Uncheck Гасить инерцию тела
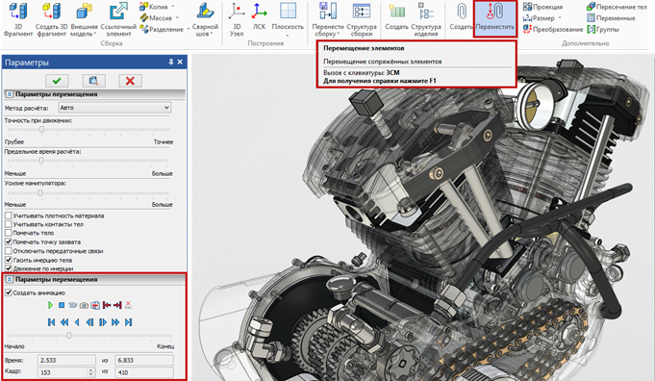The image size is (655, 381). pos(9,260)
